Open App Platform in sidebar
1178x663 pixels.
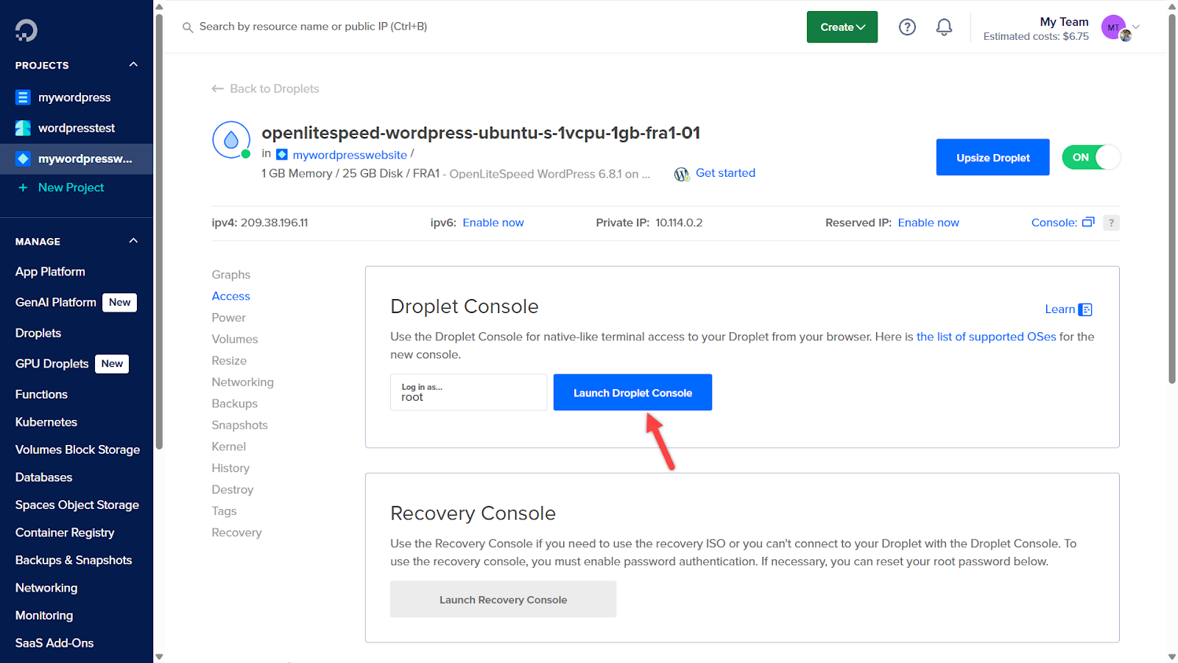[x=50, y=272]
